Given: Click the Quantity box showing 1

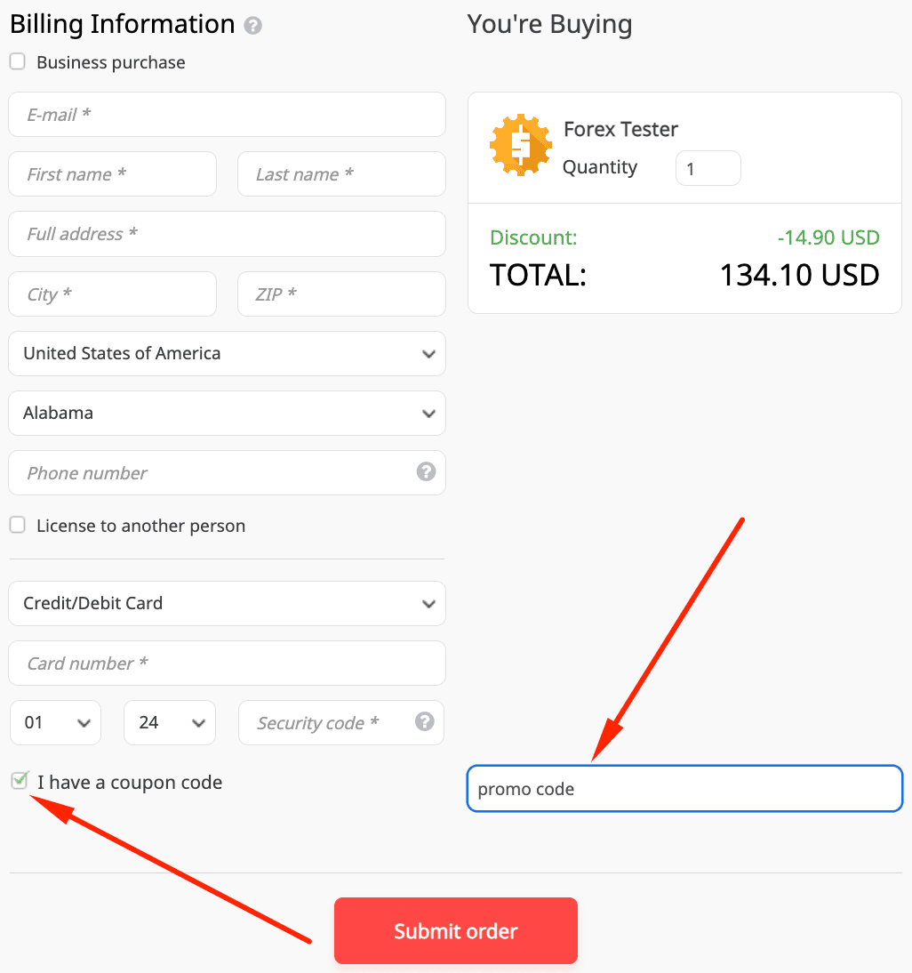Looking at the screenshot, I should coord(708,167).
